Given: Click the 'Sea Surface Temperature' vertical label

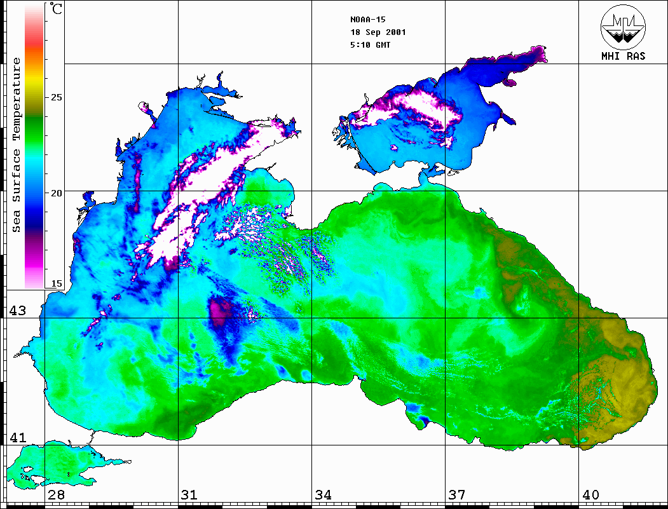Looking at the screenshot, I should tap(16, 145).
